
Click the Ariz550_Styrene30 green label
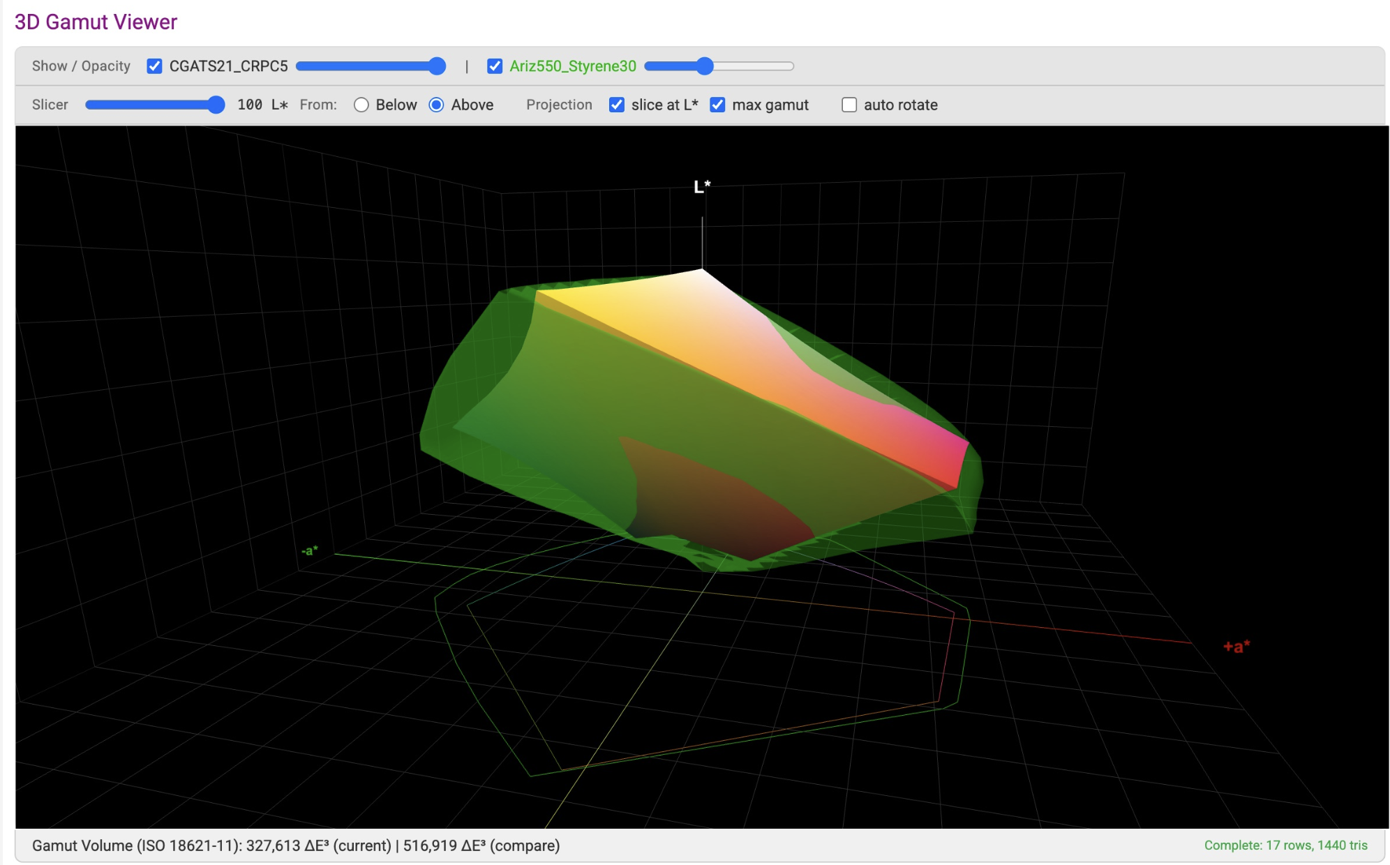pyautogui.click(x=572, y=66)
